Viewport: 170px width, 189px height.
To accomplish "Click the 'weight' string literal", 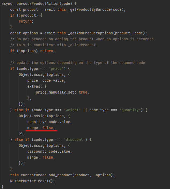I will (x=72, y=110).
